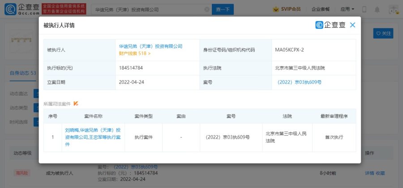Click the Qcc.com logo in the top bar

[x=20, y=9]
